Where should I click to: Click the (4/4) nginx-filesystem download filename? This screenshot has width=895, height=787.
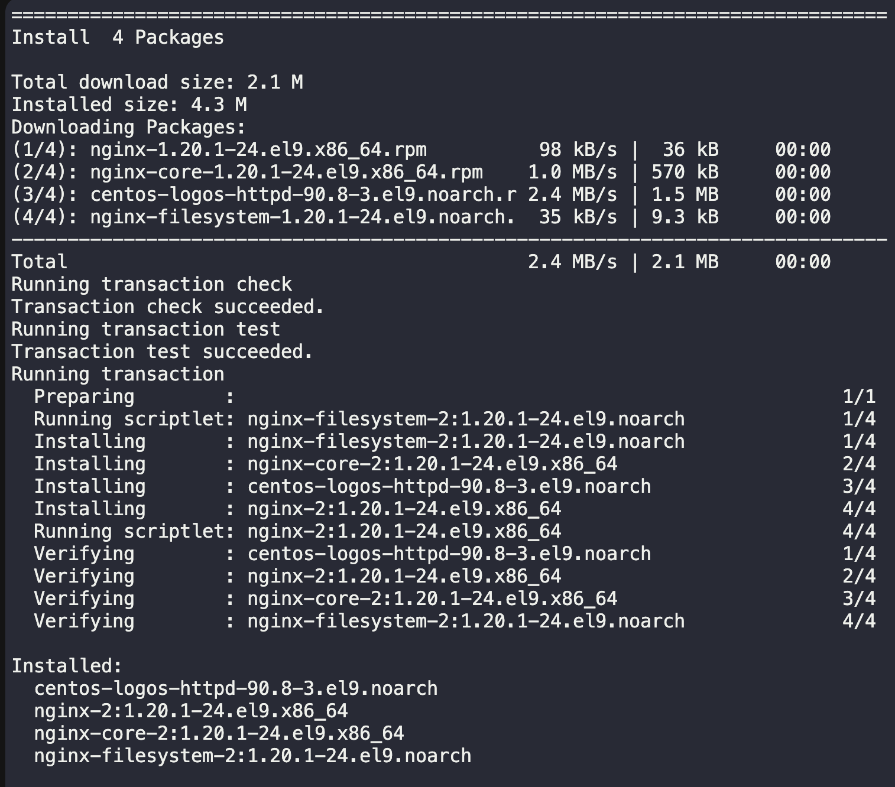tap(303, 217)
